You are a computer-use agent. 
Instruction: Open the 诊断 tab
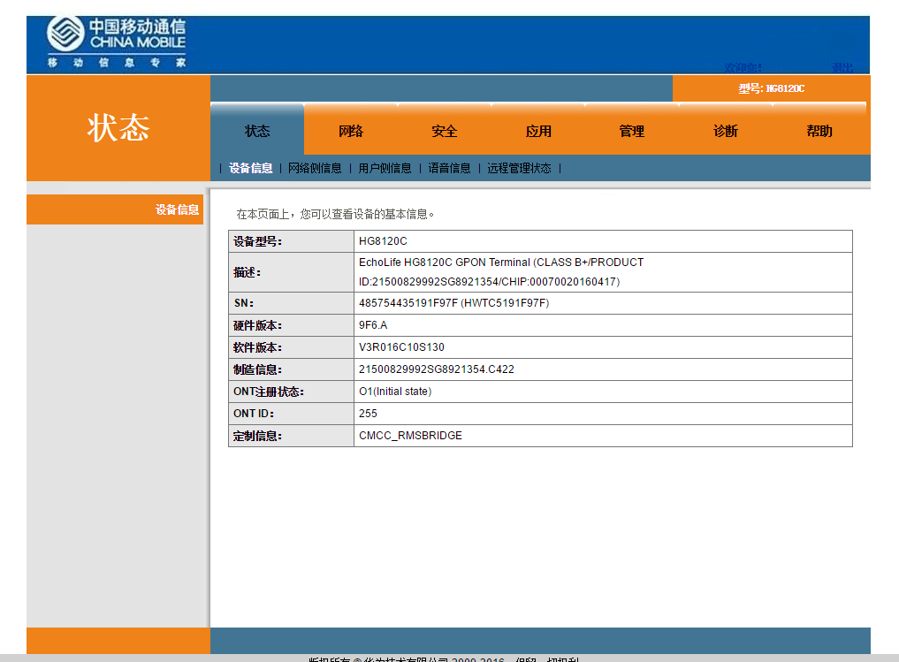coord(725,131)
